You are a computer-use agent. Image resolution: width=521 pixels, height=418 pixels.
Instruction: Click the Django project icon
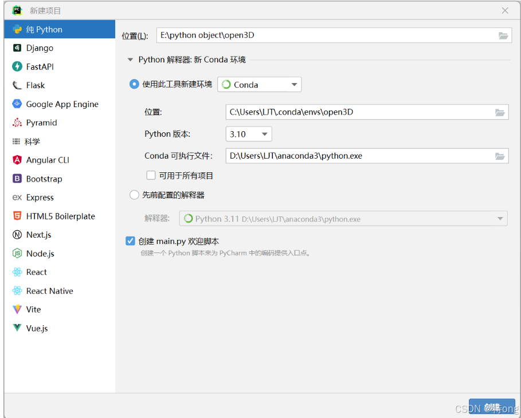[x=17, y=48]
